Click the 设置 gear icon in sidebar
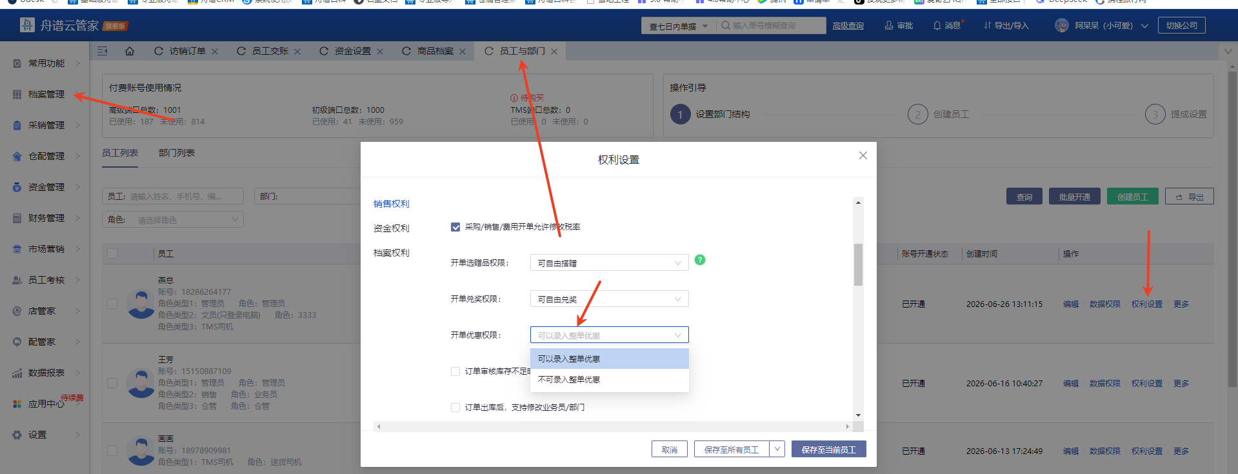1238x474 pixels. click(x=17, y=435)
